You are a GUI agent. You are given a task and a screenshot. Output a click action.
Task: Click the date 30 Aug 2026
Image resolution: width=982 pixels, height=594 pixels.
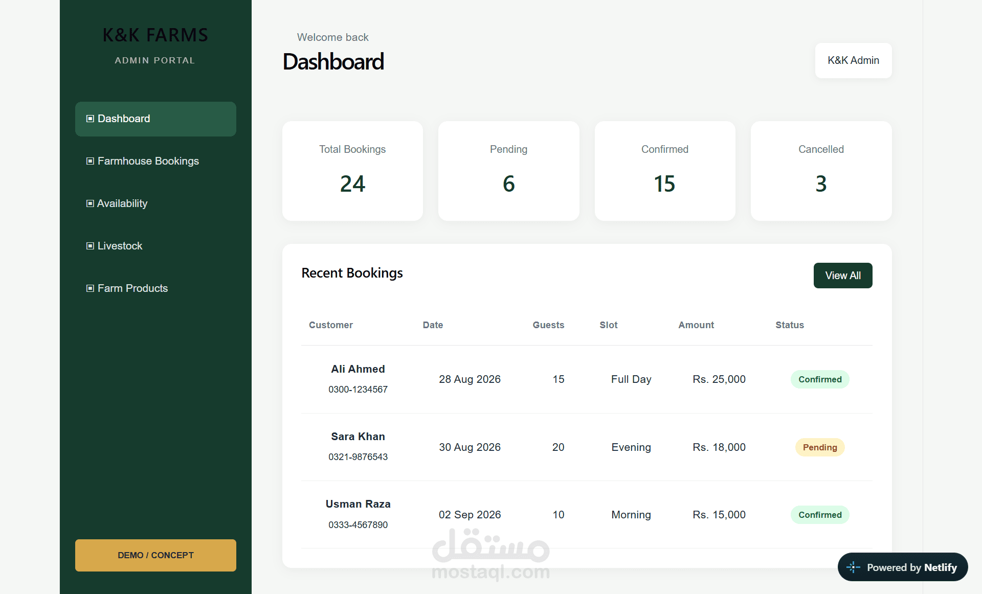pos(470,447)
